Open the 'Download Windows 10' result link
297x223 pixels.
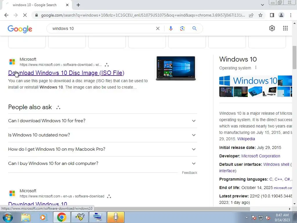38,204
